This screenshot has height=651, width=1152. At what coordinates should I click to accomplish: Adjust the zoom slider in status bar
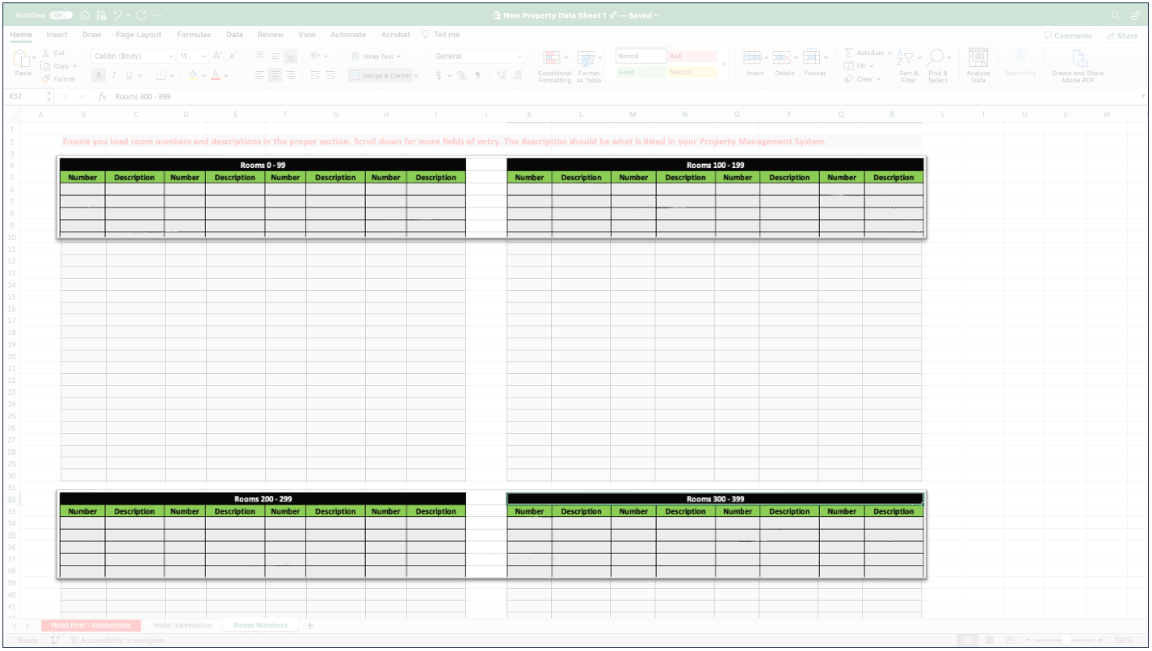click(1066, 640)
